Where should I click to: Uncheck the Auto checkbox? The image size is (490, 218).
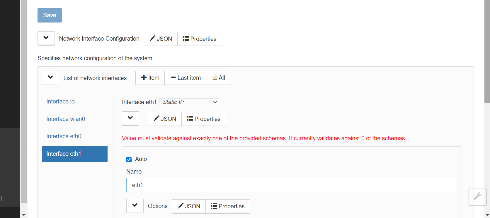tap(129, 159)
